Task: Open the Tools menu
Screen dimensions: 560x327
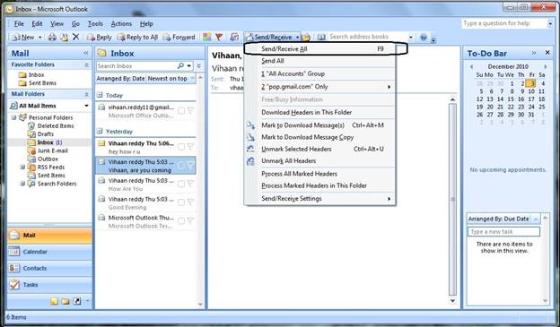Action: pyautogui.click(x=95, y=23)
